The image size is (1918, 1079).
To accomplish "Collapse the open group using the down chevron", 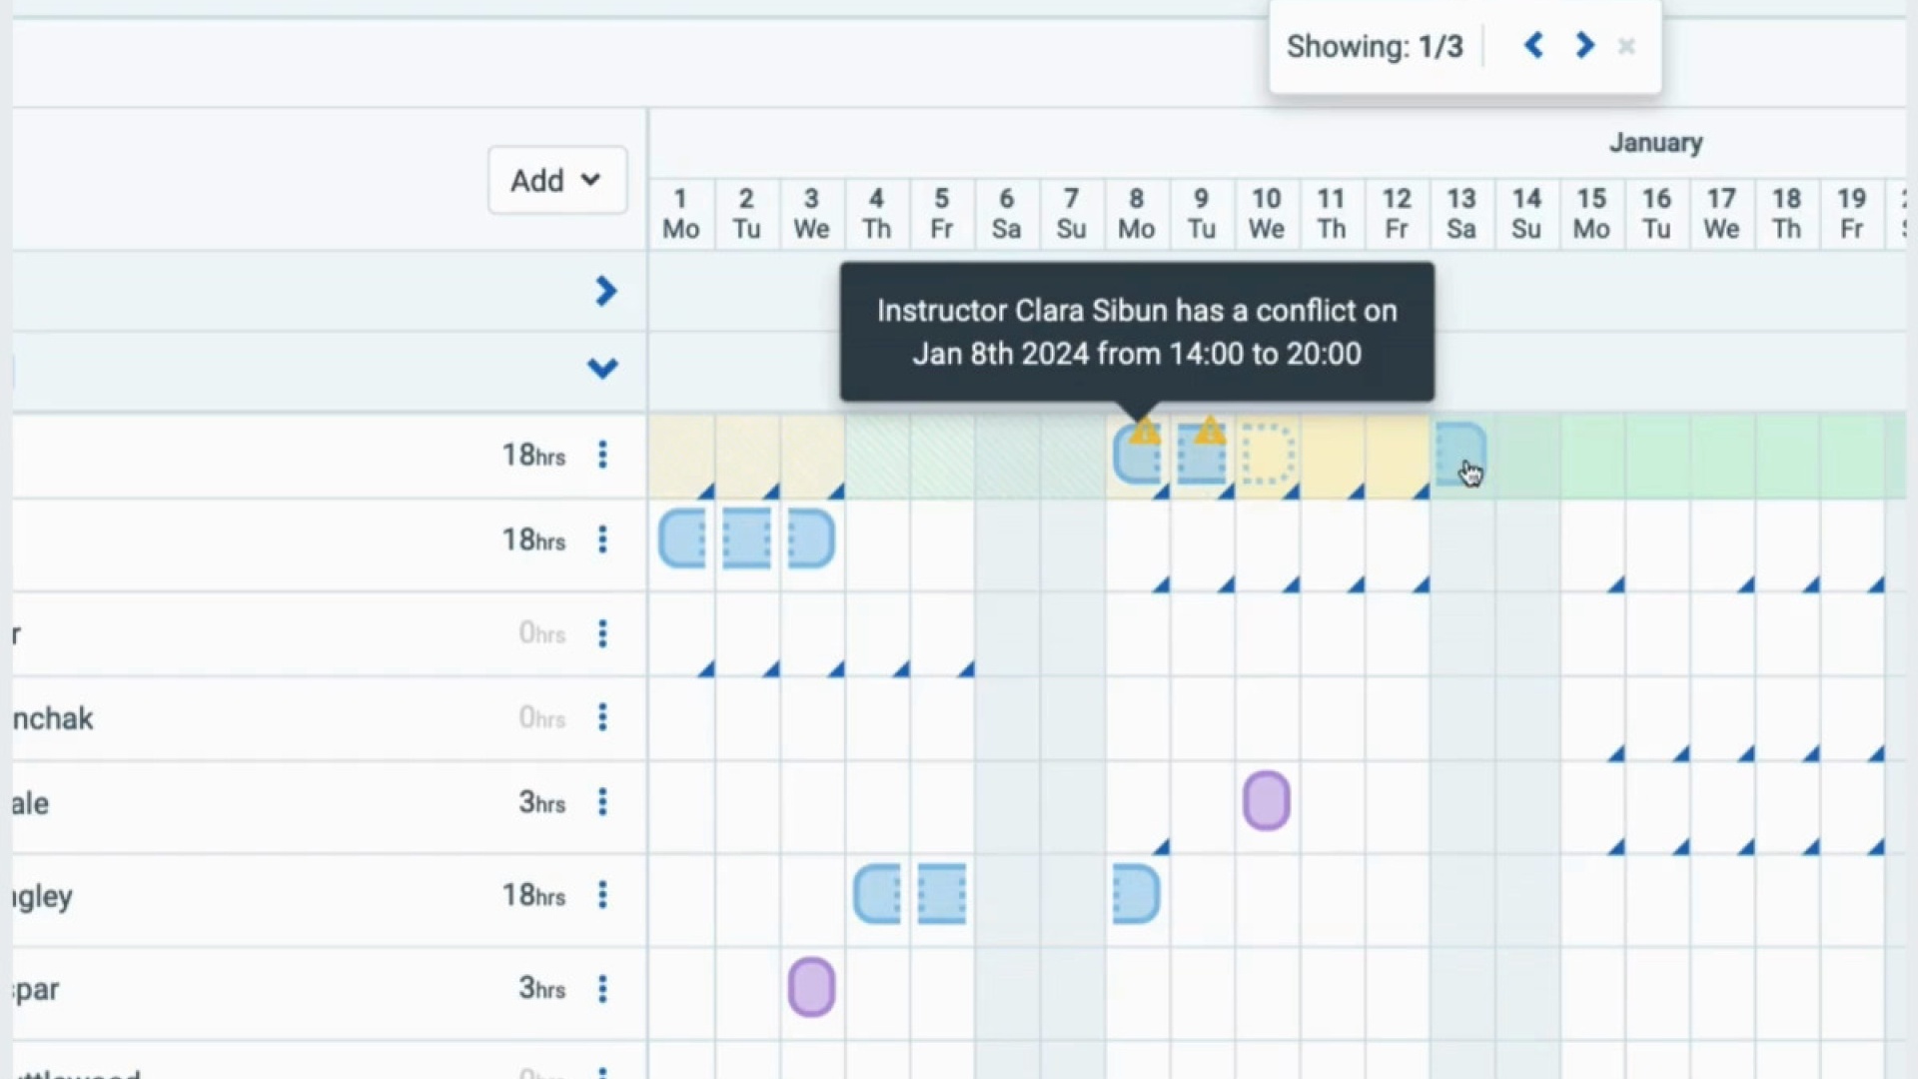I will click(602, 369).
